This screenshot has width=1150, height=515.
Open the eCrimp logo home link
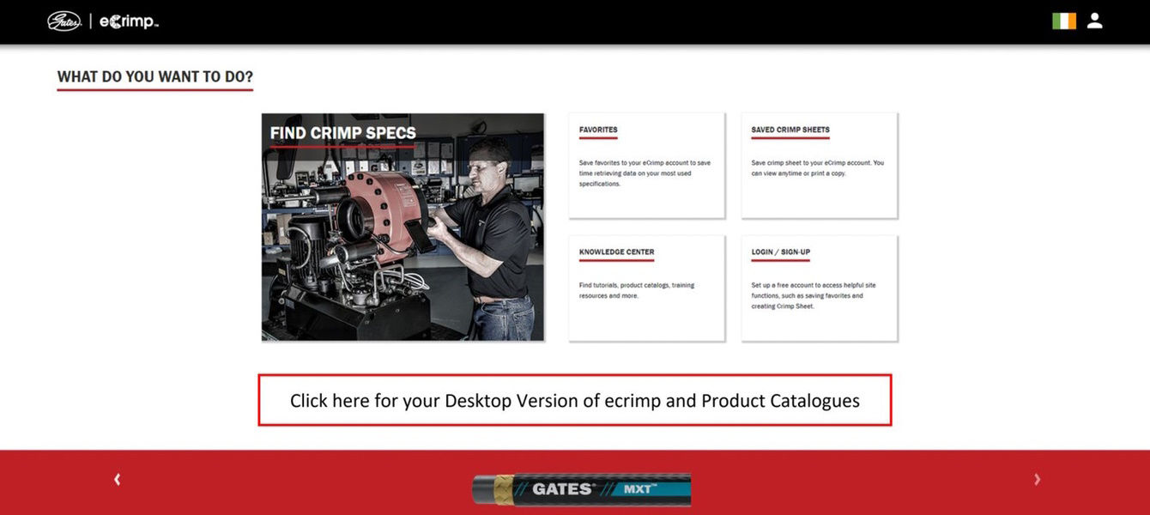coord(129,21)
